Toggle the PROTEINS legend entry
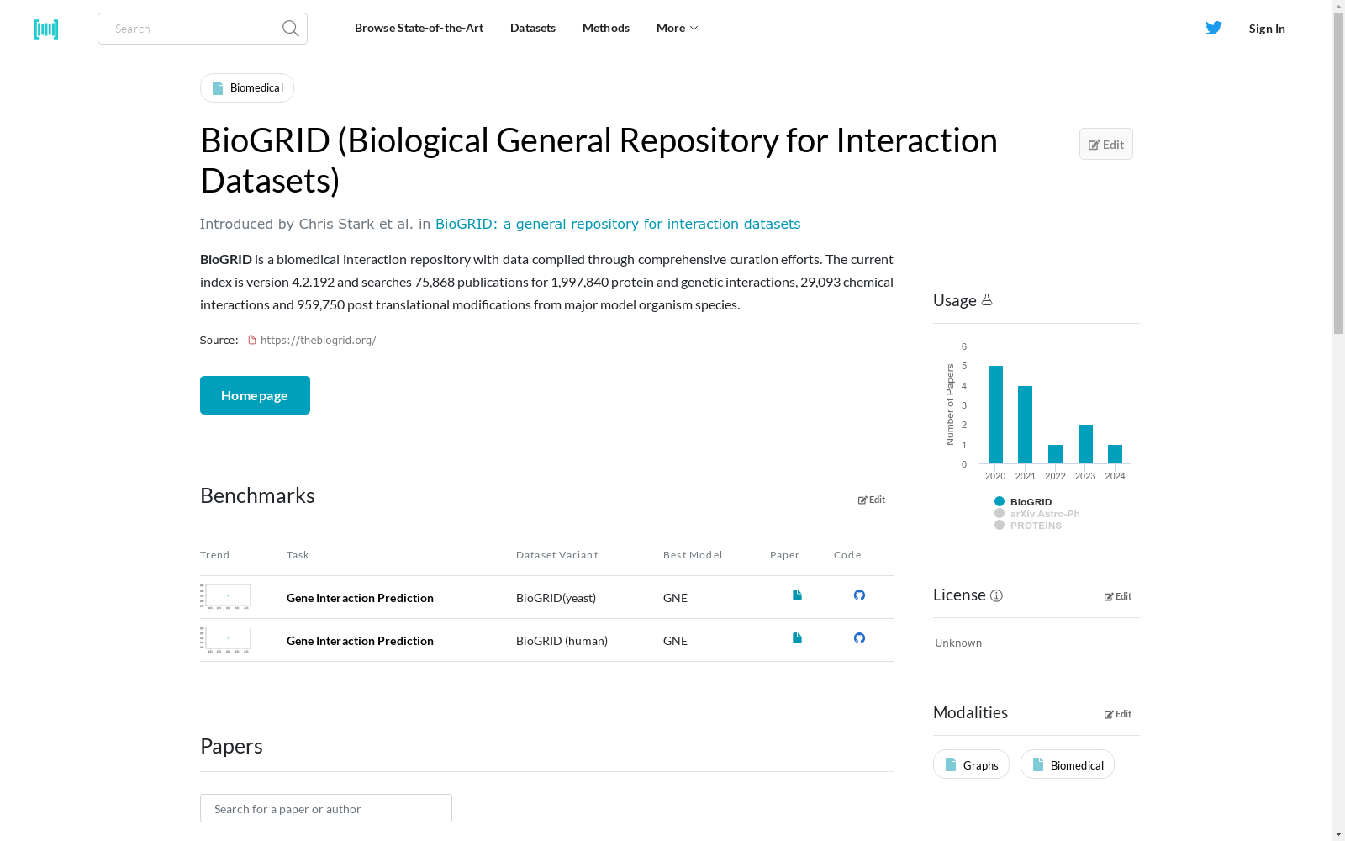 coord(1028,526)
